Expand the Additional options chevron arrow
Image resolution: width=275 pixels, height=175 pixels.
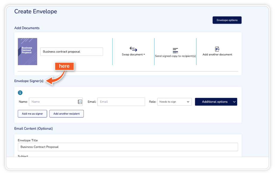coord(234,102)
